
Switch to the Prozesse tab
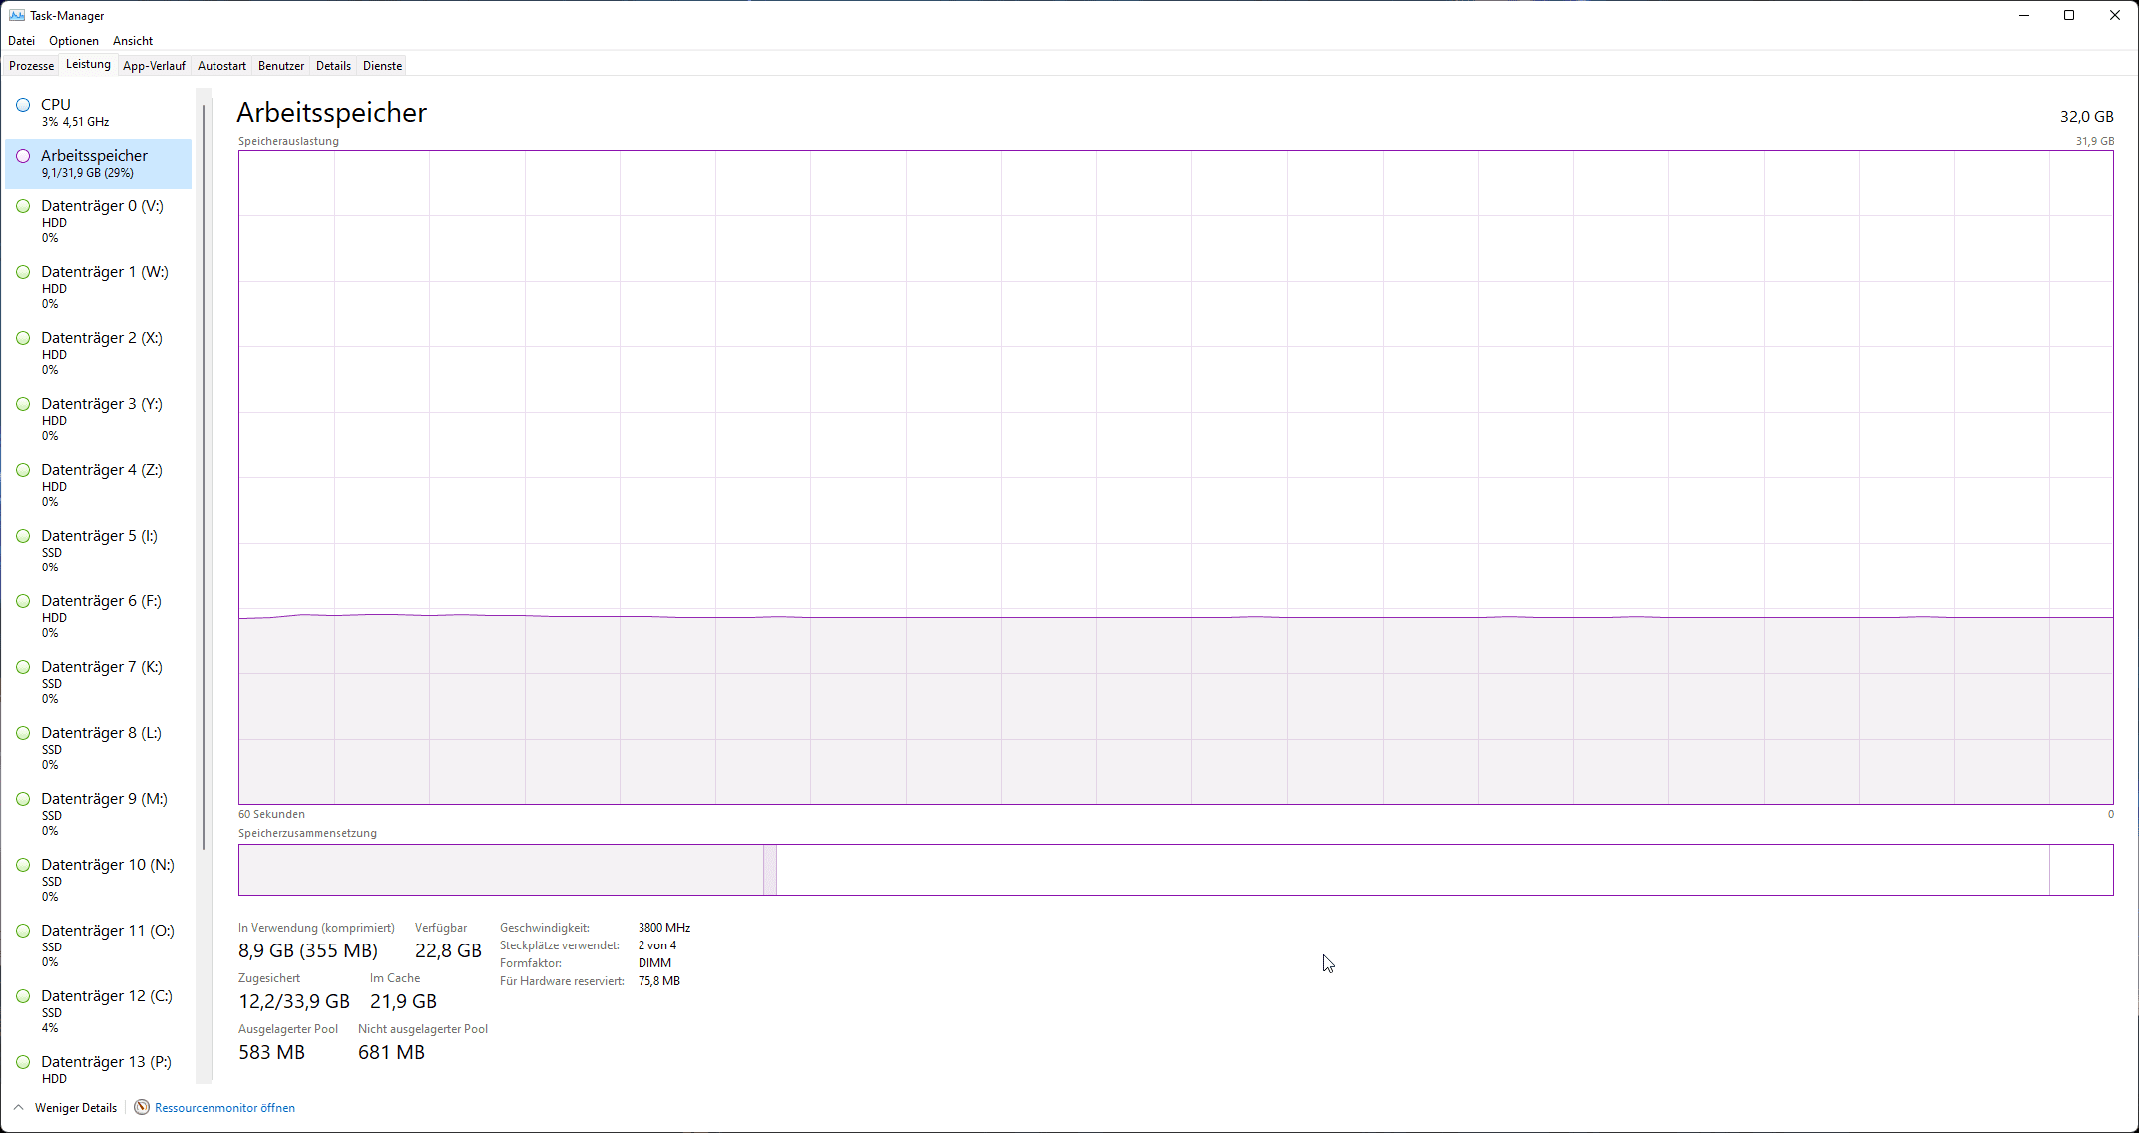point(32,66)
